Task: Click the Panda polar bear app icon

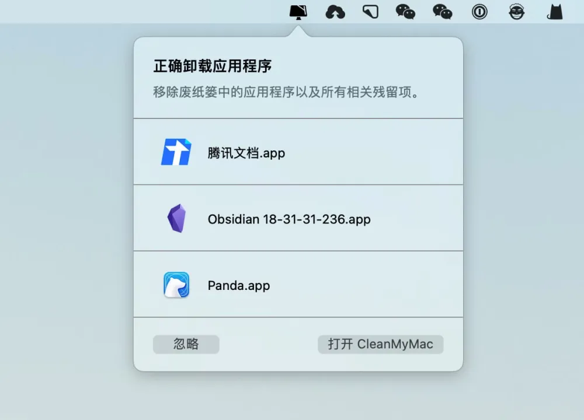Action: pos(176,285)
